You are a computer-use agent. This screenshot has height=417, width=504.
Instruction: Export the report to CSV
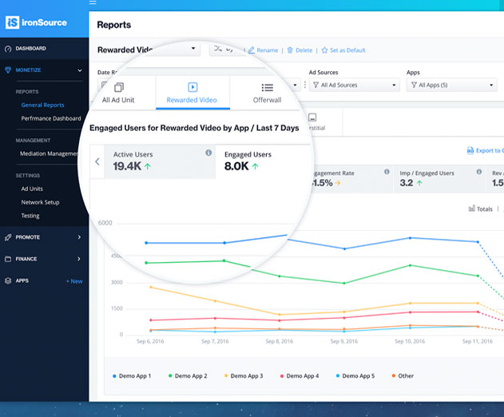click(x=485, y=150)
